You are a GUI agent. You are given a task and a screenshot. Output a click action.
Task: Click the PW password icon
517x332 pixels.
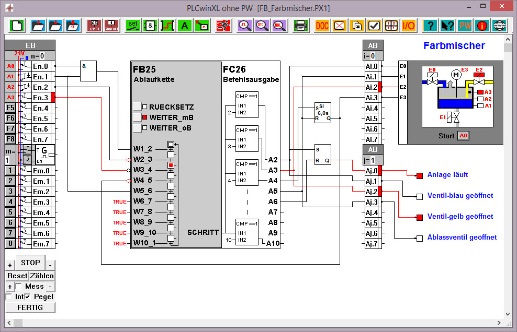click(x=465, y=25)
